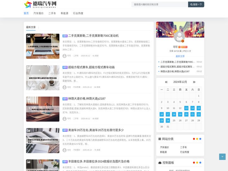228x171 pixels.
Task: Select calendar date 15
Action: [199, 108]
